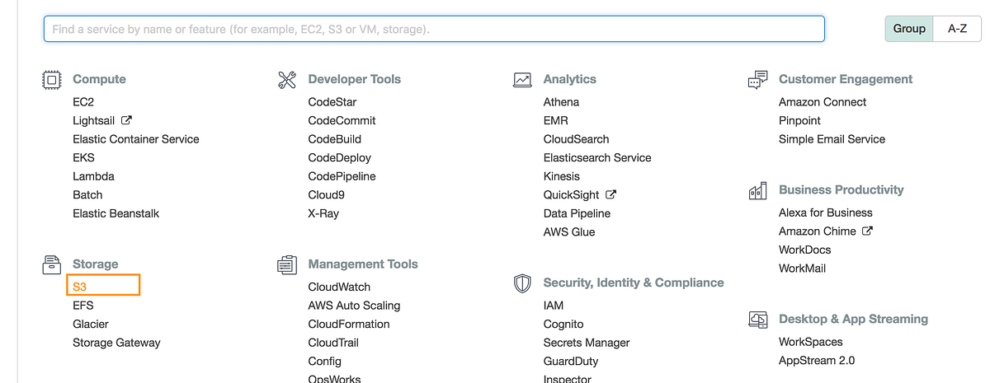Click external link icon next to QuickSight
This screenshot has width=990, height=383.
[x=611, y=195]
